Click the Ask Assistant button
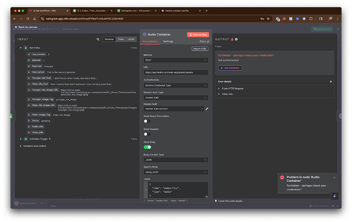The image size is (352, 222). 230,68
